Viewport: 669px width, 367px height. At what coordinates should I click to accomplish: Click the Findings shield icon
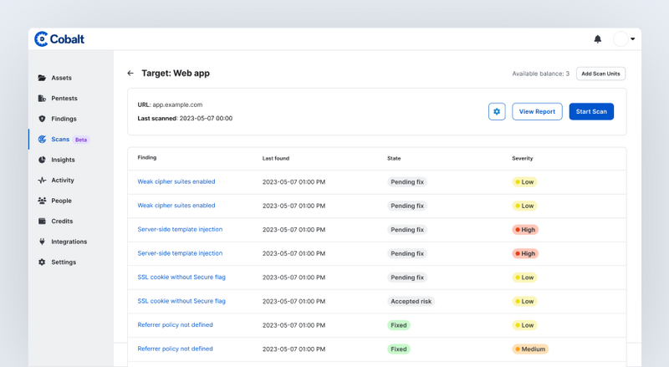point(42,119)
